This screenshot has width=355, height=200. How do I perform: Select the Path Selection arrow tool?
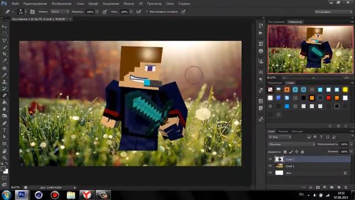point(4,137)
